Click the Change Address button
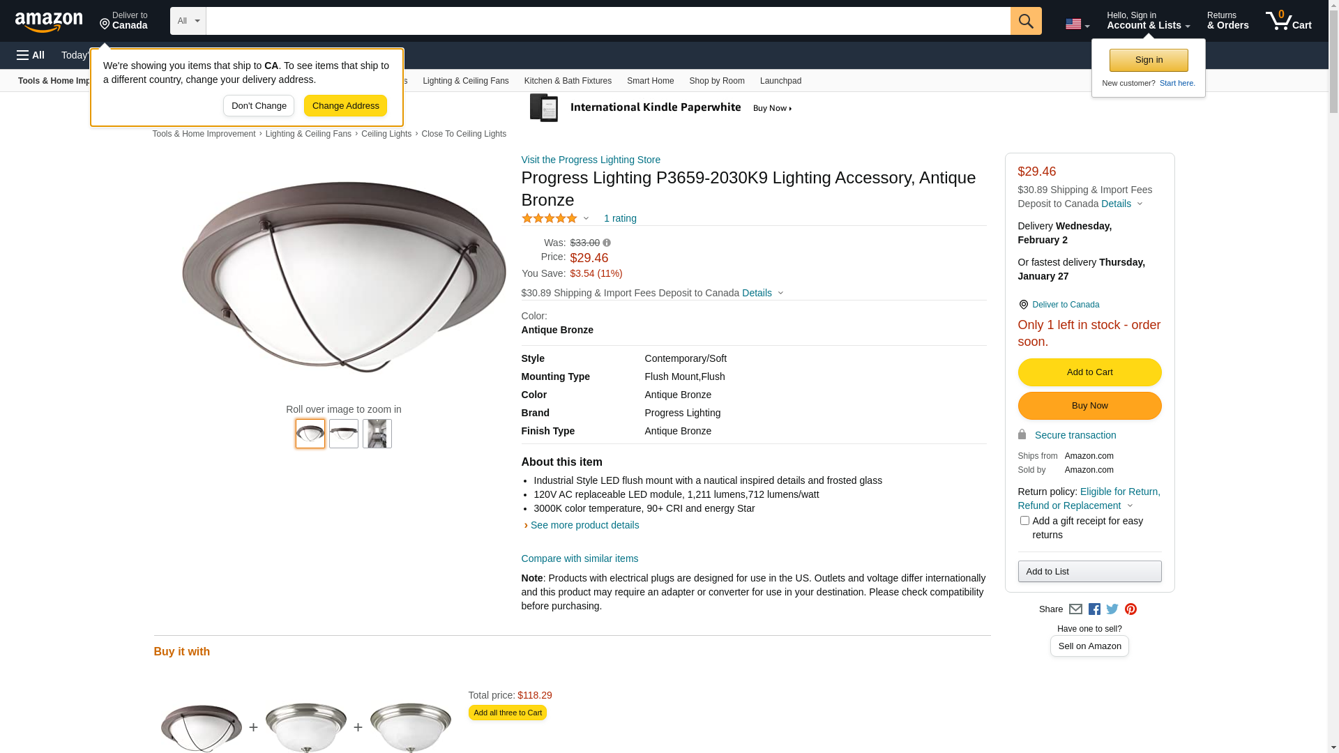Image resolution: width=1339 pixels, height=753 pixels. (x=345, y=106)
